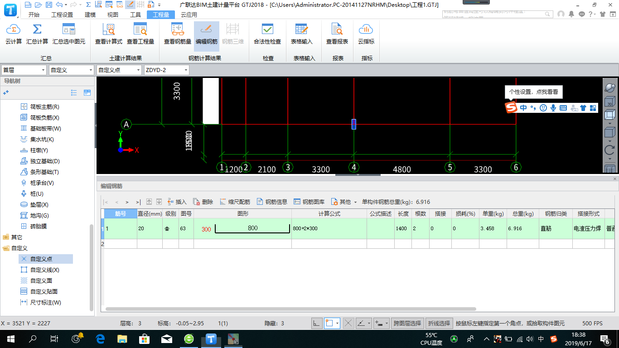This screenshot has height=348, width=619.
Task: Toggle orthogonal mode icon in status bar
Action: [x=316, y=323]
